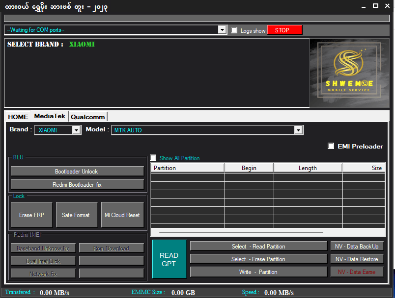This screenshot has height=298, width=395.
Task: Open the Waiting for COM ports dropdown
Action: 222,29
